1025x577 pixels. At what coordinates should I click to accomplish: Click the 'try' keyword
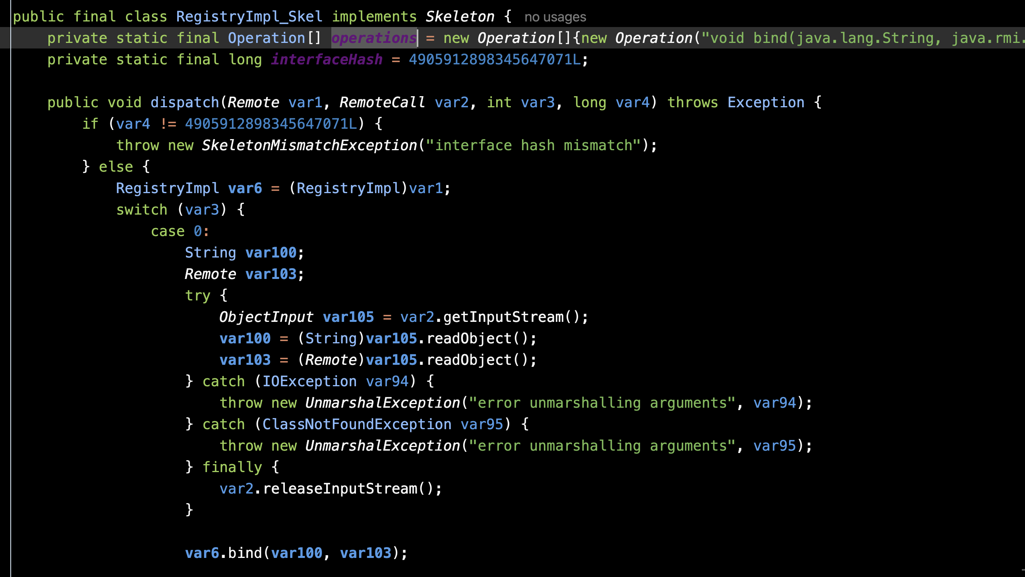pos(197,296)
